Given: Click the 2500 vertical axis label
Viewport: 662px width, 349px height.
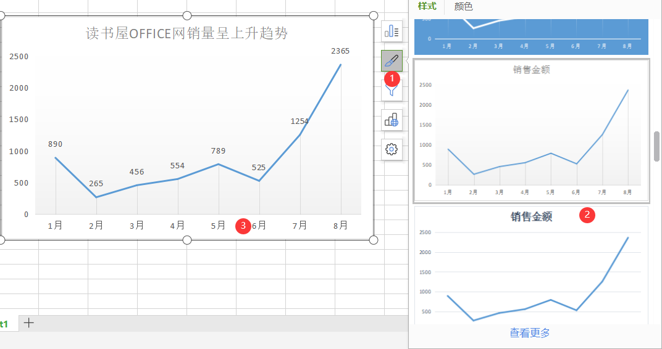Looking at the screenshot, I should click(x=19, y=57).
